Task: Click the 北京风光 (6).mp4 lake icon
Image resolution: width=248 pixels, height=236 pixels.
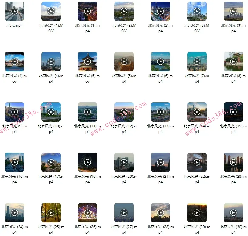Action: pyautogui.click(x=160, y=62)
